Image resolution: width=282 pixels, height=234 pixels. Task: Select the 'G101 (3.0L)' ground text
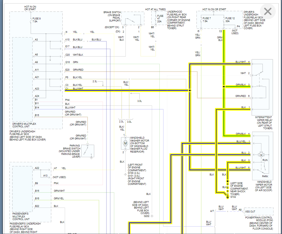pyautogui.click(x=134, y=176)
